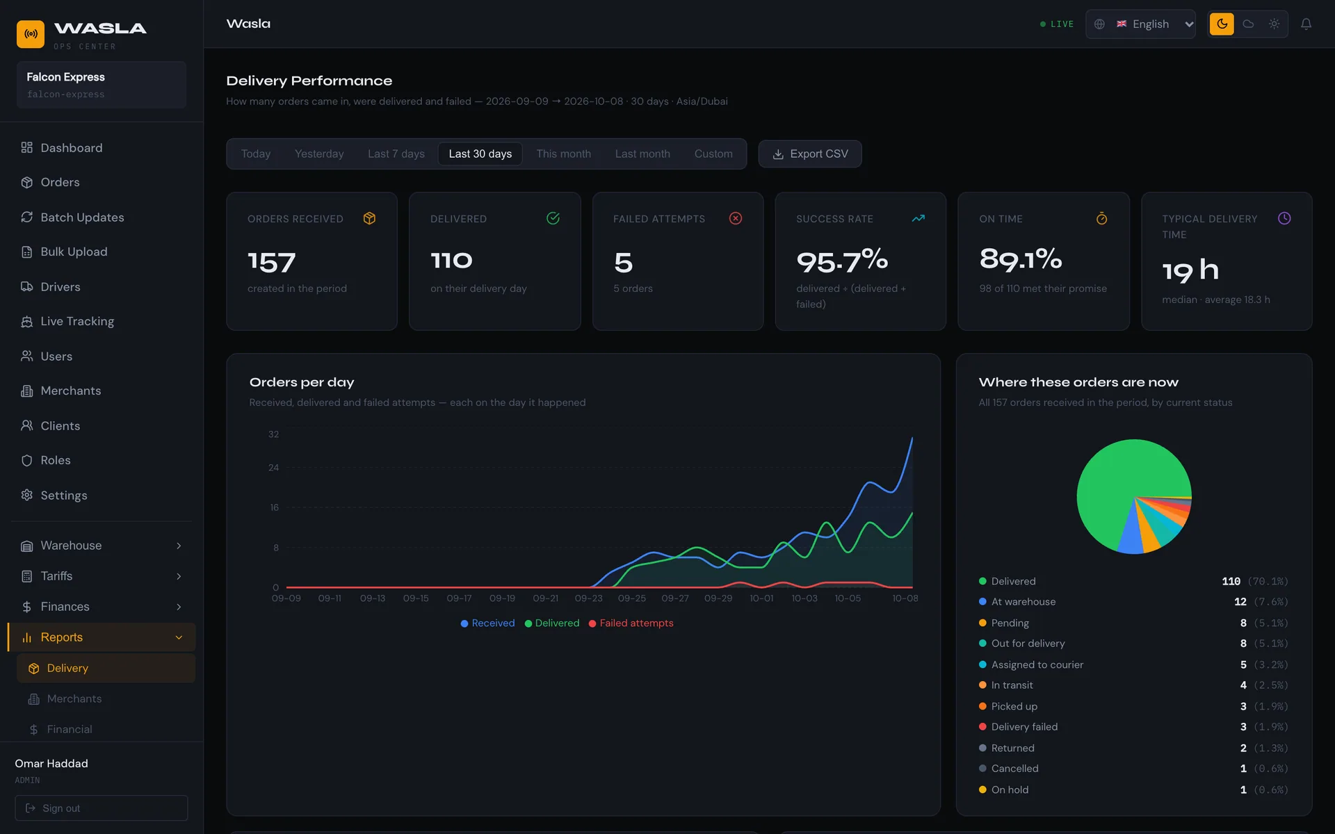
Task: Click the Success Rate trend icon
Action: (919, 218)
